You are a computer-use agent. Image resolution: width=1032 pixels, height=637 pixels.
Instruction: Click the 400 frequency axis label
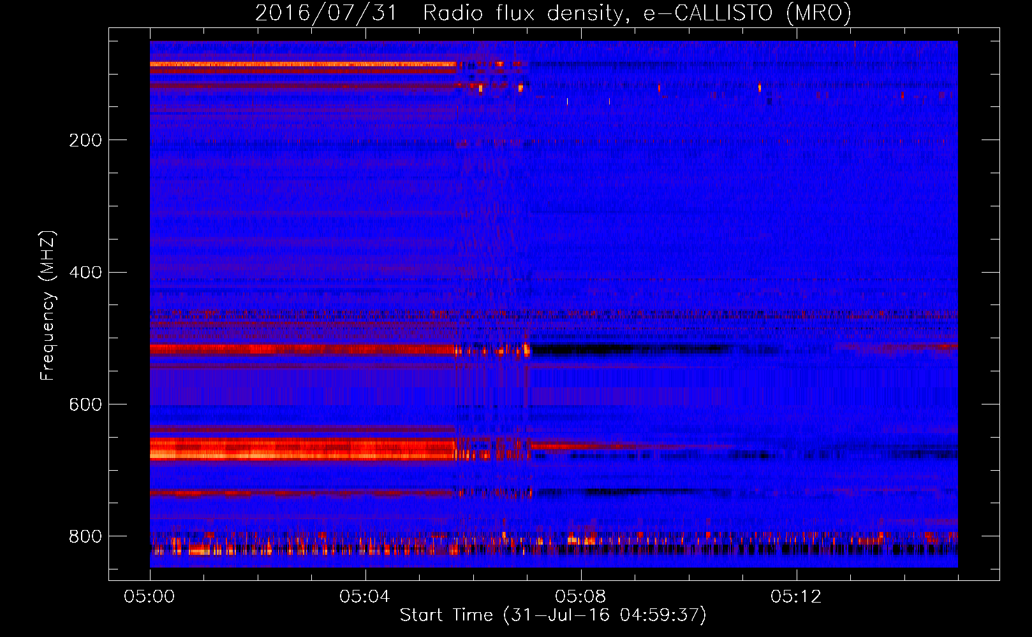85,273
